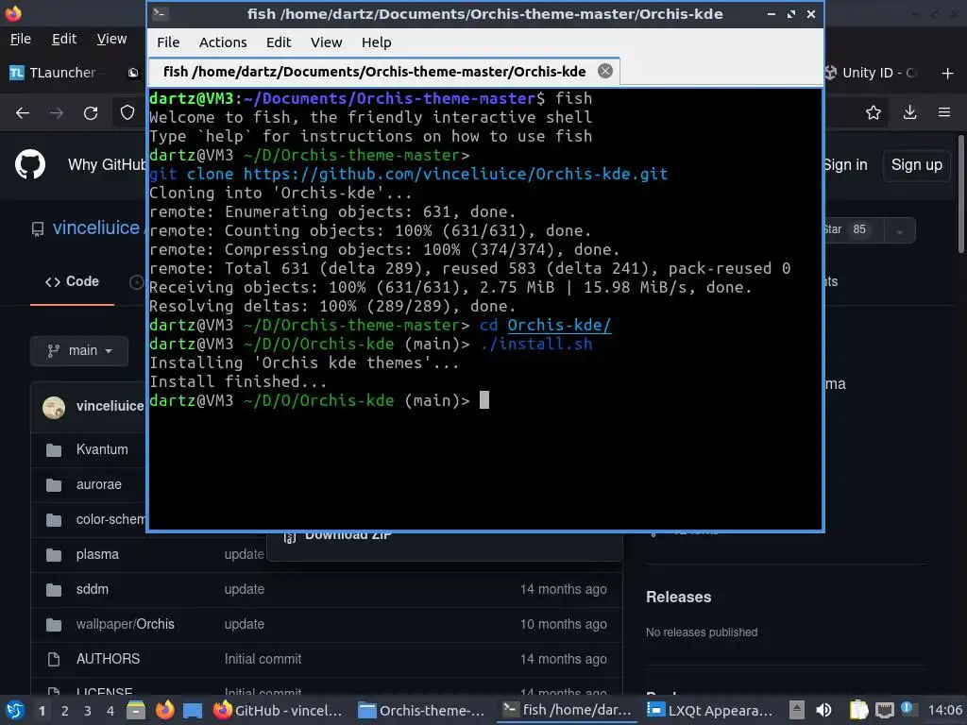This screenshot has height=725, width=967.
Task: Click the network monitor tray icon
Action: pyautogui.click(x=884, y=710)
